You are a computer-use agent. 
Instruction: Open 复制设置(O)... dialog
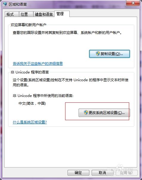(110, 54)
